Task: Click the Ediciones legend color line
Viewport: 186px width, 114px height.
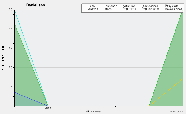Action: [x=100, y=6]
